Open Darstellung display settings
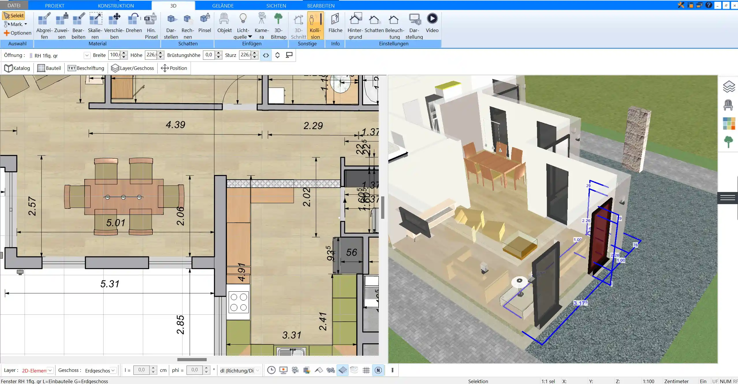Viewport: 738px width, 384px height. (414, 26)
